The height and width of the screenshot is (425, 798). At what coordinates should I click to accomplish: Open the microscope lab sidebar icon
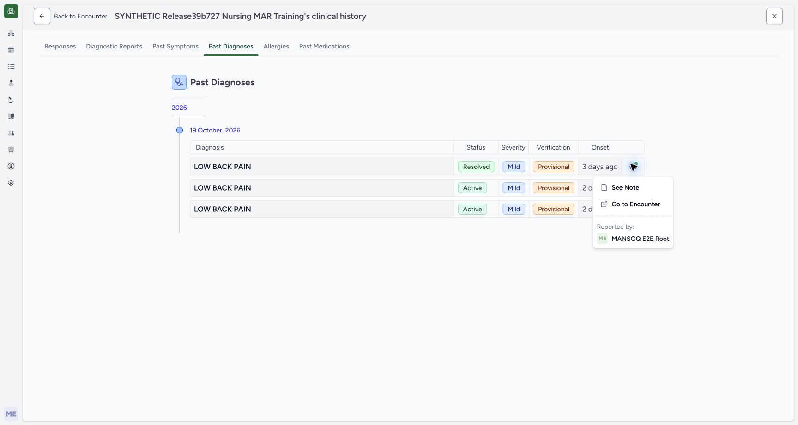point(11,100)
